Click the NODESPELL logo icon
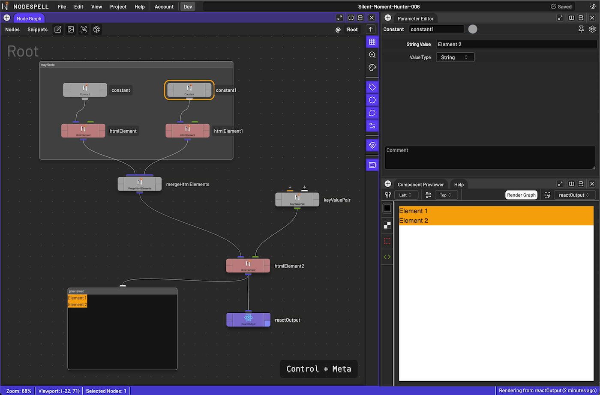This screenshot has width=600, height=395. (5, 6)
